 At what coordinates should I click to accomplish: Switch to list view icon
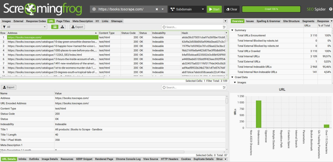(55, 27)
